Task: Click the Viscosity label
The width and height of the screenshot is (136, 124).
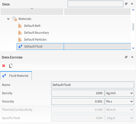Action: click(x=8, y=101)
